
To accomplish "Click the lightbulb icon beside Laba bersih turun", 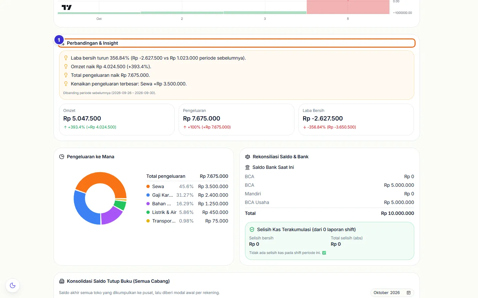I will pos(66,58).
